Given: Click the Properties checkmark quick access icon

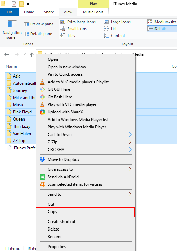Looking at the screenshot, I should (14, 4).
